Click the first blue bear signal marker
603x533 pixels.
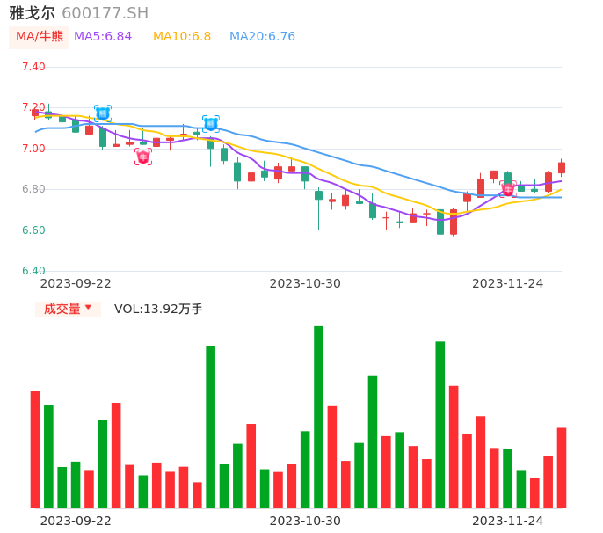click(103, 113)
